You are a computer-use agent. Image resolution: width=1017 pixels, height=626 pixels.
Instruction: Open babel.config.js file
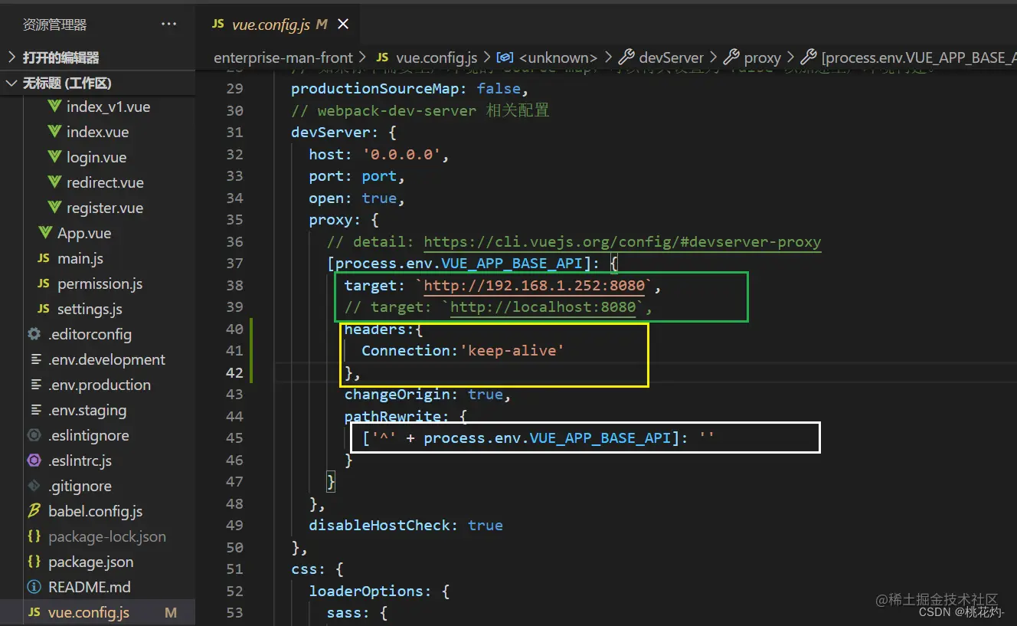tap(95, 512)
